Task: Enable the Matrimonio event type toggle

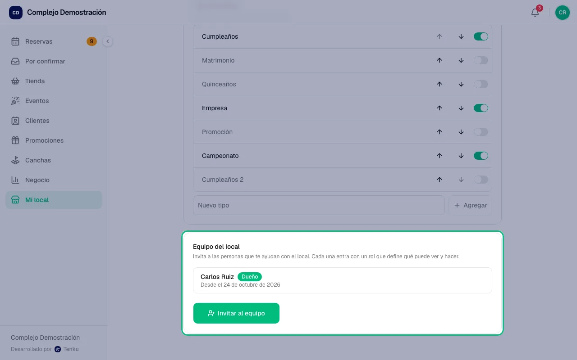Action: tap(481, 60)
